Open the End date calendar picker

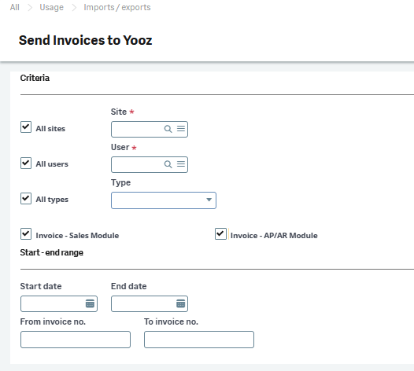(x=180, y=303)
